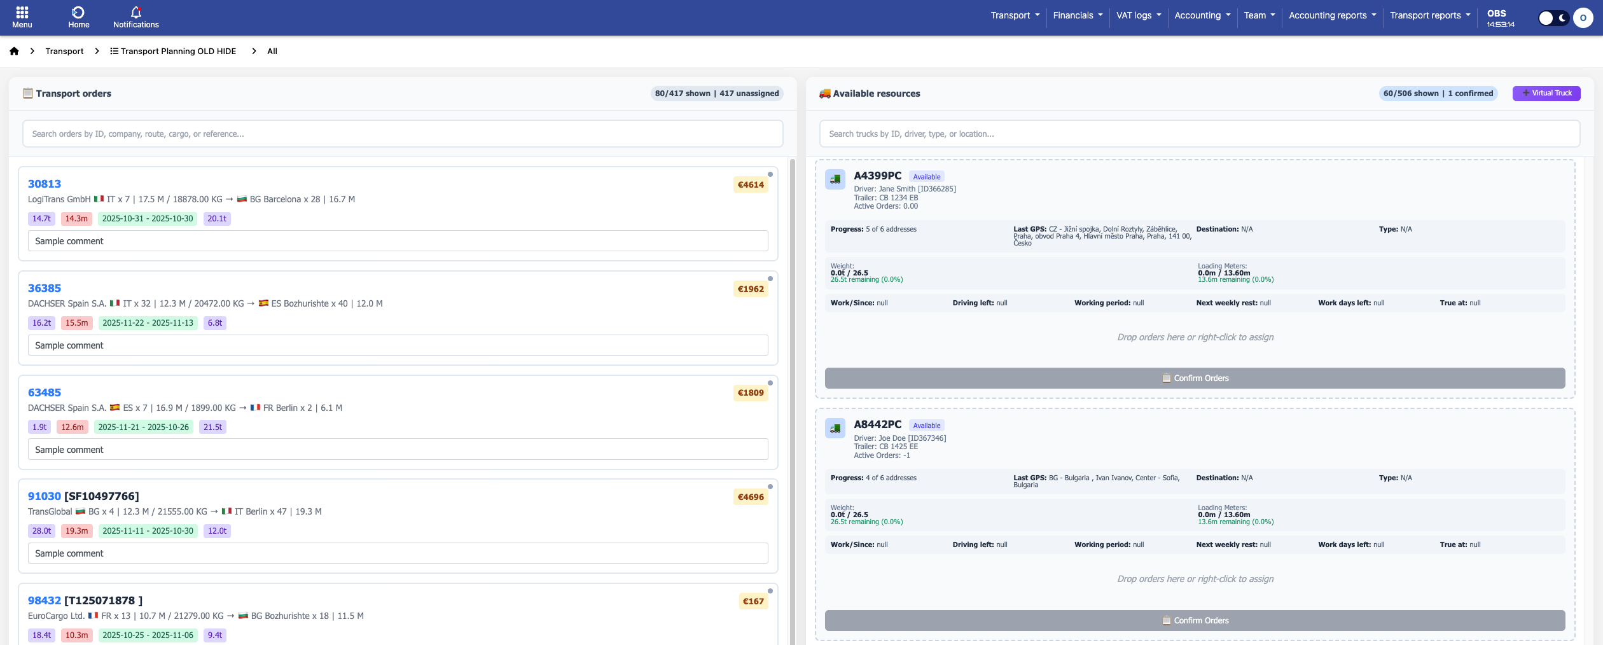Open order 36385 link
Image resolution: width=1603 pixels, height=645 pixels.
[x=45, y=288]
